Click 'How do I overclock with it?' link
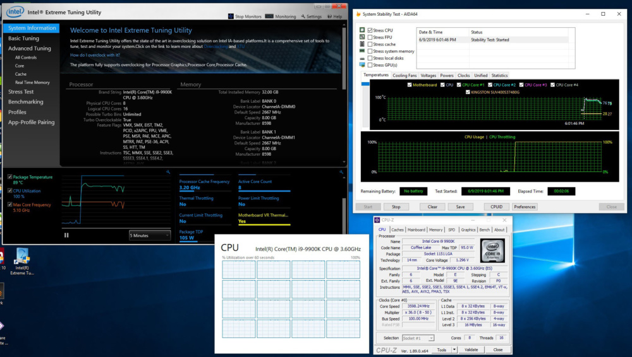 click(95, 55)
